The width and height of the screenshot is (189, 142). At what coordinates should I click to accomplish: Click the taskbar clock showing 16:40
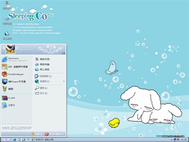click(x=184, y=140)
